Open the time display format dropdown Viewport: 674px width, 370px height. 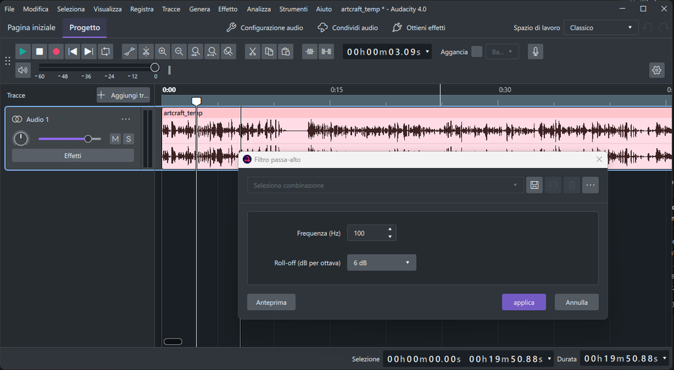(x=427, y=51)
